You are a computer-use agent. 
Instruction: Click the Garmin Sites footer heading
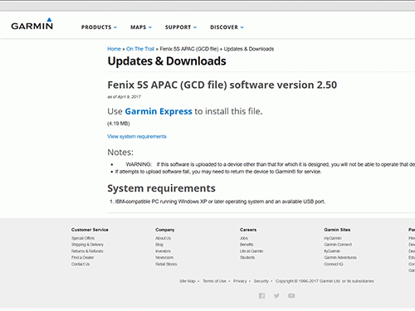point(337,230)
